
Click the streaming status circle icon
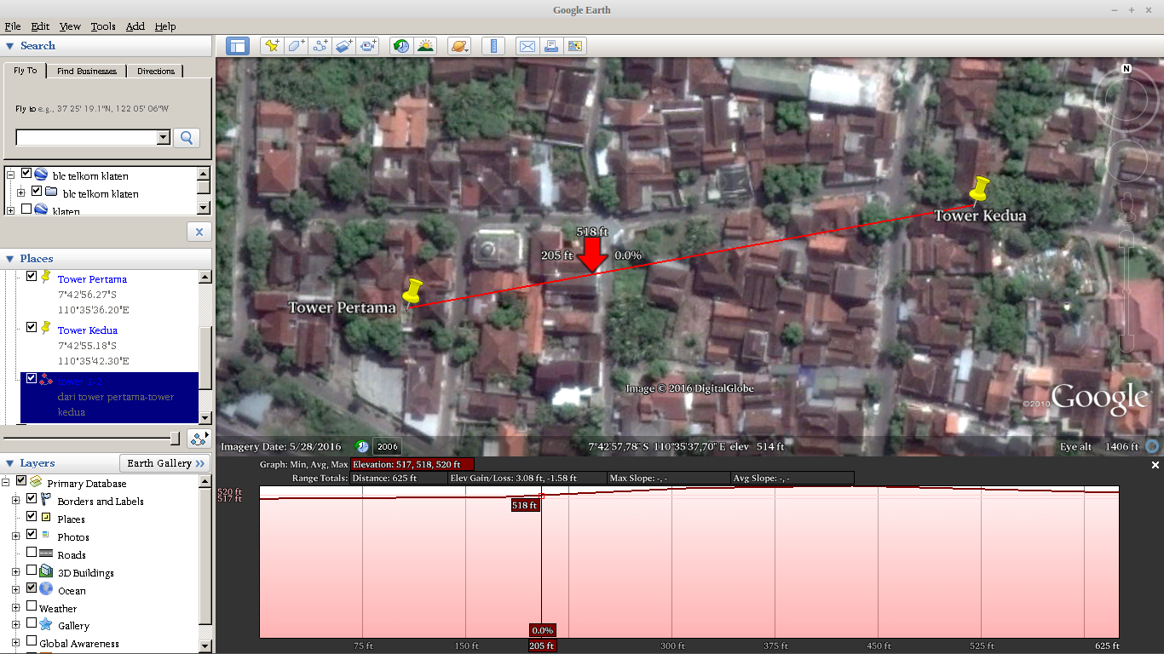[1152, 446]
